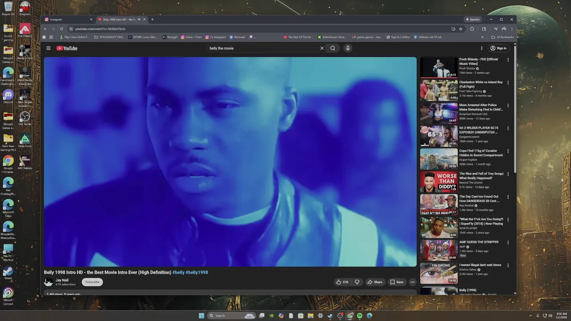
Task: Open the Windows Start menu
Action: point(201,316)
